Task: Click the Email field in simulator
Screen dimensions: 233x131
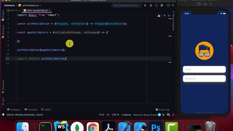Action: point(204,70)
